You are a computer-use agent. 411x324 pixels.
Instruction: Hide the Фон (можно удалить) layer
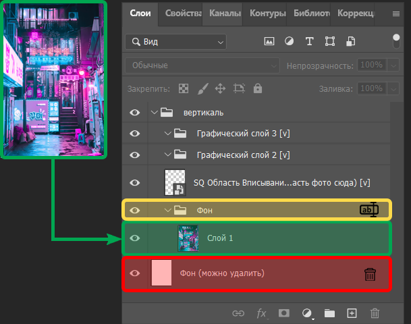[x=135, y=273]
